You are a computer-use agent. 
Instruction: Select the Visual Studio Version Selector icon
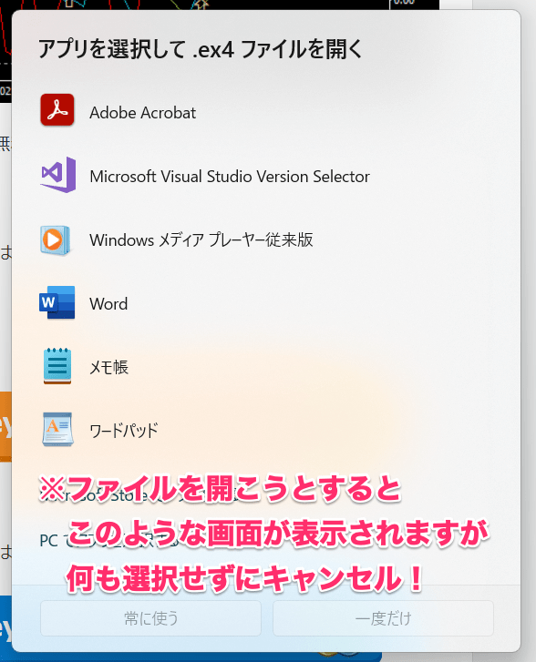click(x=58, y=175)
